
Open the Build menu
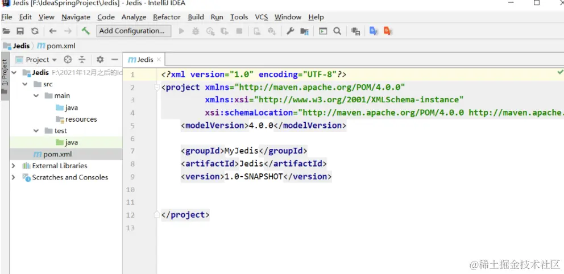point(196,17)
